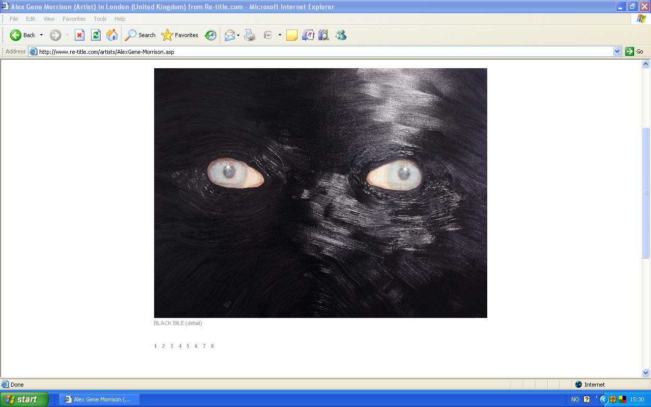Click the "Done" status bar text
This screenshot has width=651, height=407.
tap(17, 385)
